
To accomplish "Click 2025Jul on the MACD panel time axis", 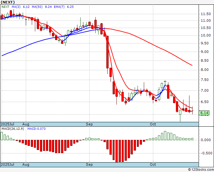I will coord(8,164).
